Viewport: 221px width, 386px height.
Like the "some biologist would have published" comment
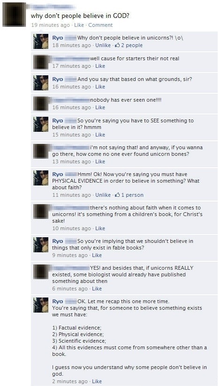(97, 289)
